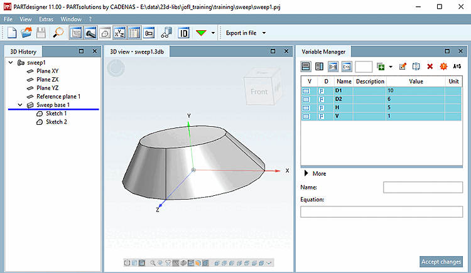Screen dimensions: 471x273
Task: Click the Accept changes button
Action: tap(441, 262)
